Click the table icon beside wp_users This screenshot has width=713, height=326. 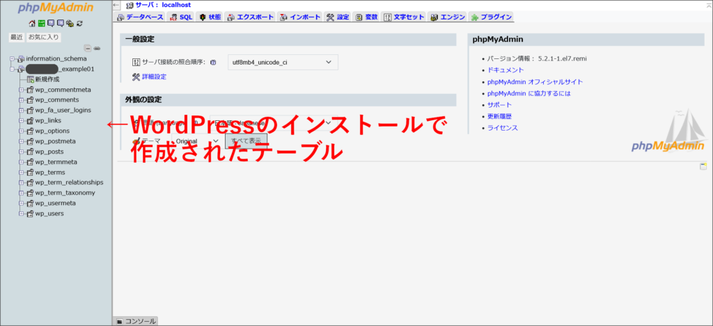[x=31, y=214]
